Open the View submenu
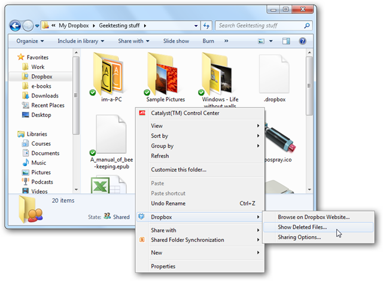The image size is (383, 281). (x=200, y=126)
